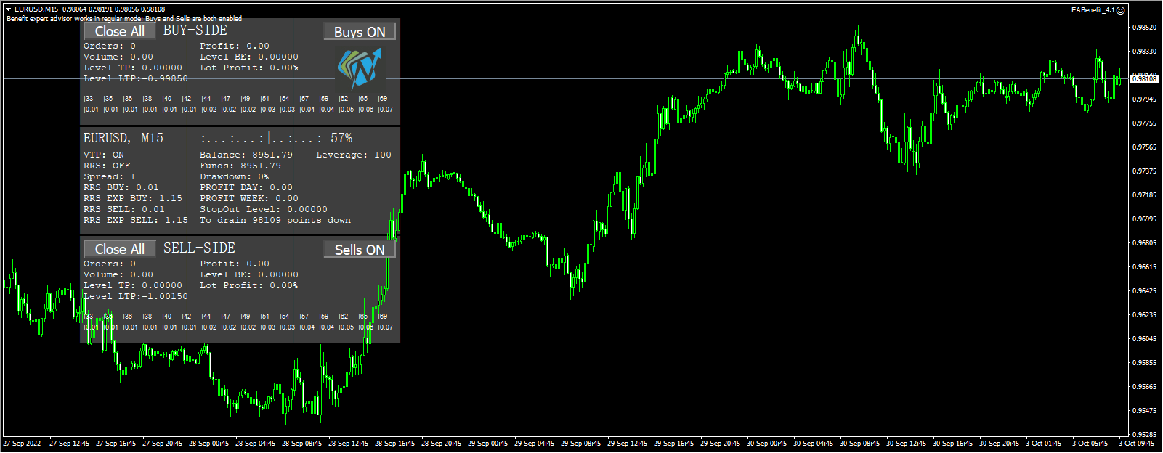The image size is (1163, 453).
Task: Click the Balance: 8951.79 readout
Action: tap(246, 155)
